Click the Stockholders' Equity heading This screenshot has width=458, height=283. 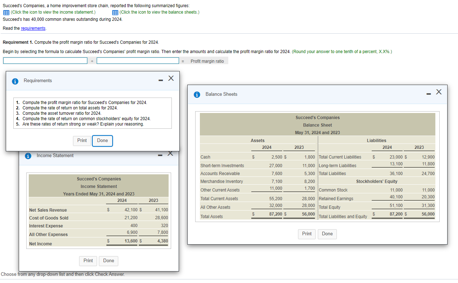coord(377,181)
